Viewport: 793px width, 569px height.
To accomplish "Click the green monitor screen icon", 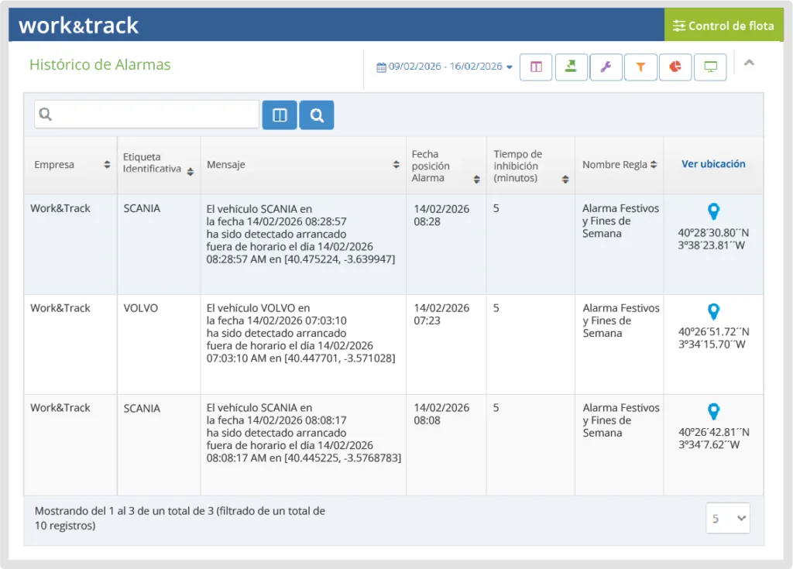I will coord(710,67).
